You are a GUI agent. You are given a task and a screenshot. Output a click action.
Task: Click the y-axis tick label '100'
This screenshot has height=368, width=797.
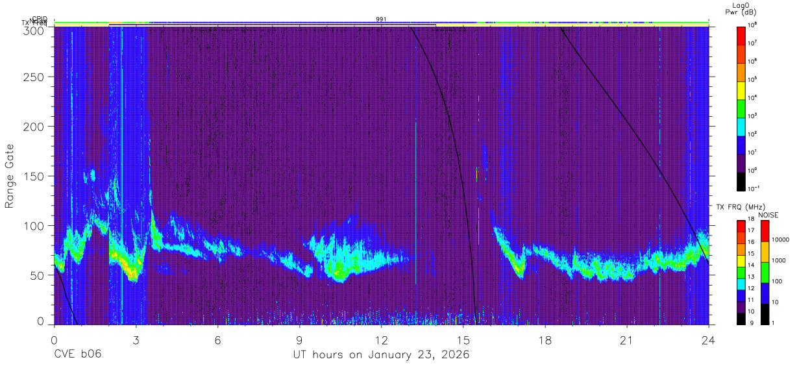(34, 226)
